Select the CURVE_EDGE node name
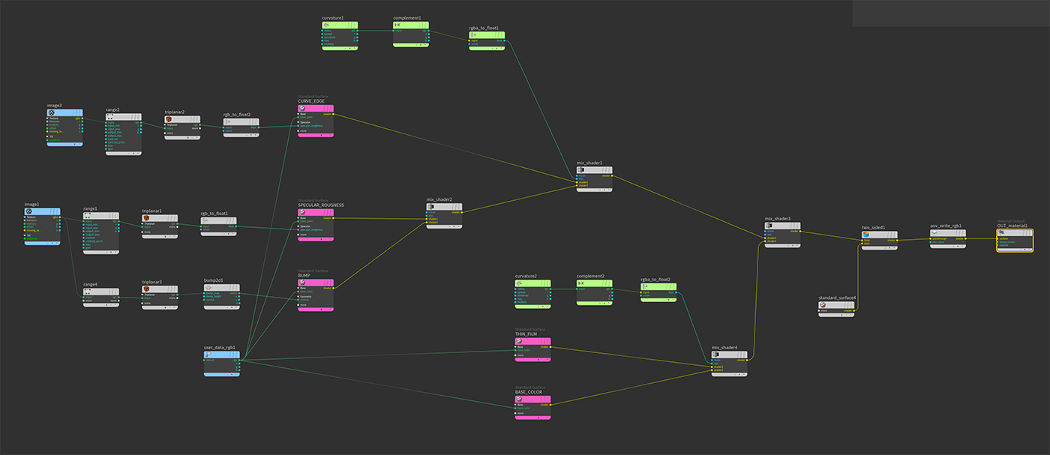 click(x=310, y=101)
